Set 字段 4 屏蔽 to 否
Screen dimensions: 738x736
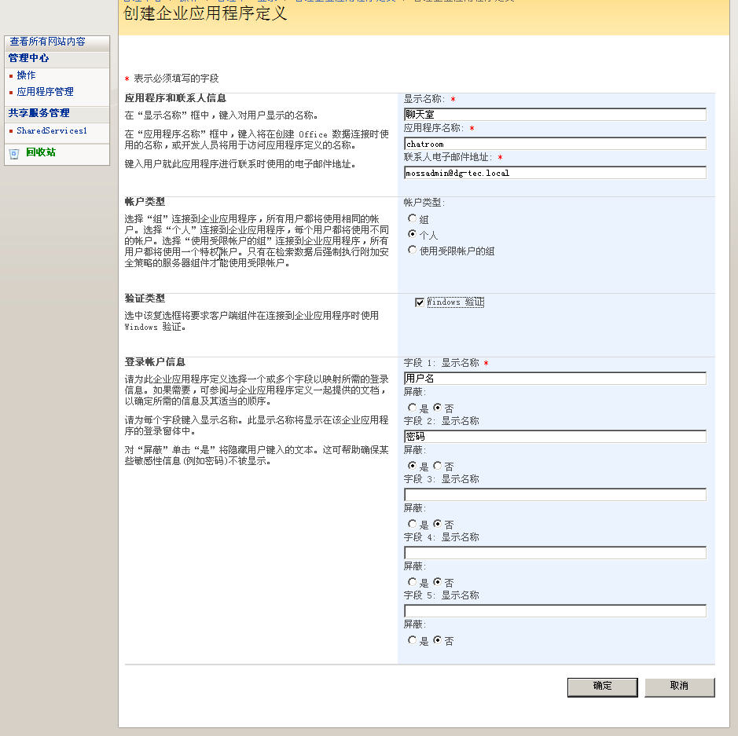437,582
